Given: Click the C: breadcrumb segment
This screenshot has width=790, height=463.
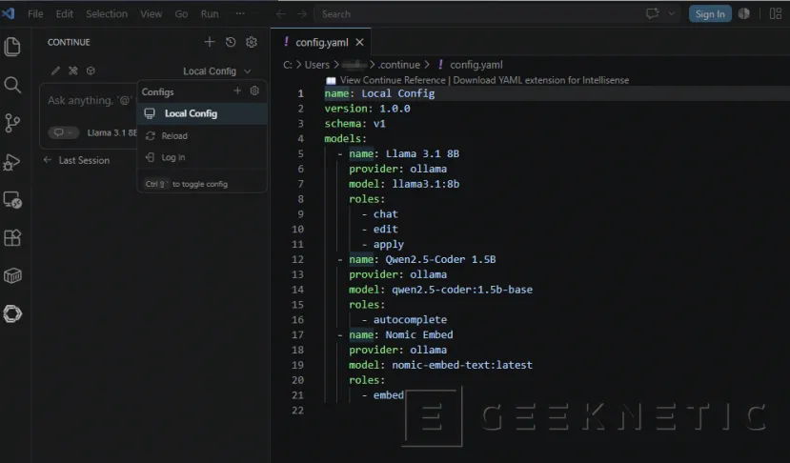Looking at the screenshot, I should [287, 65].
